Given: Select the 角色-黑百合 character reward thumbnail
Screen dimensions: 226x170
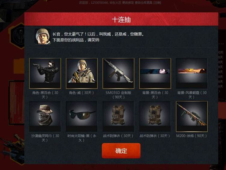Looking at the screenshot, I should coord(45,73).
